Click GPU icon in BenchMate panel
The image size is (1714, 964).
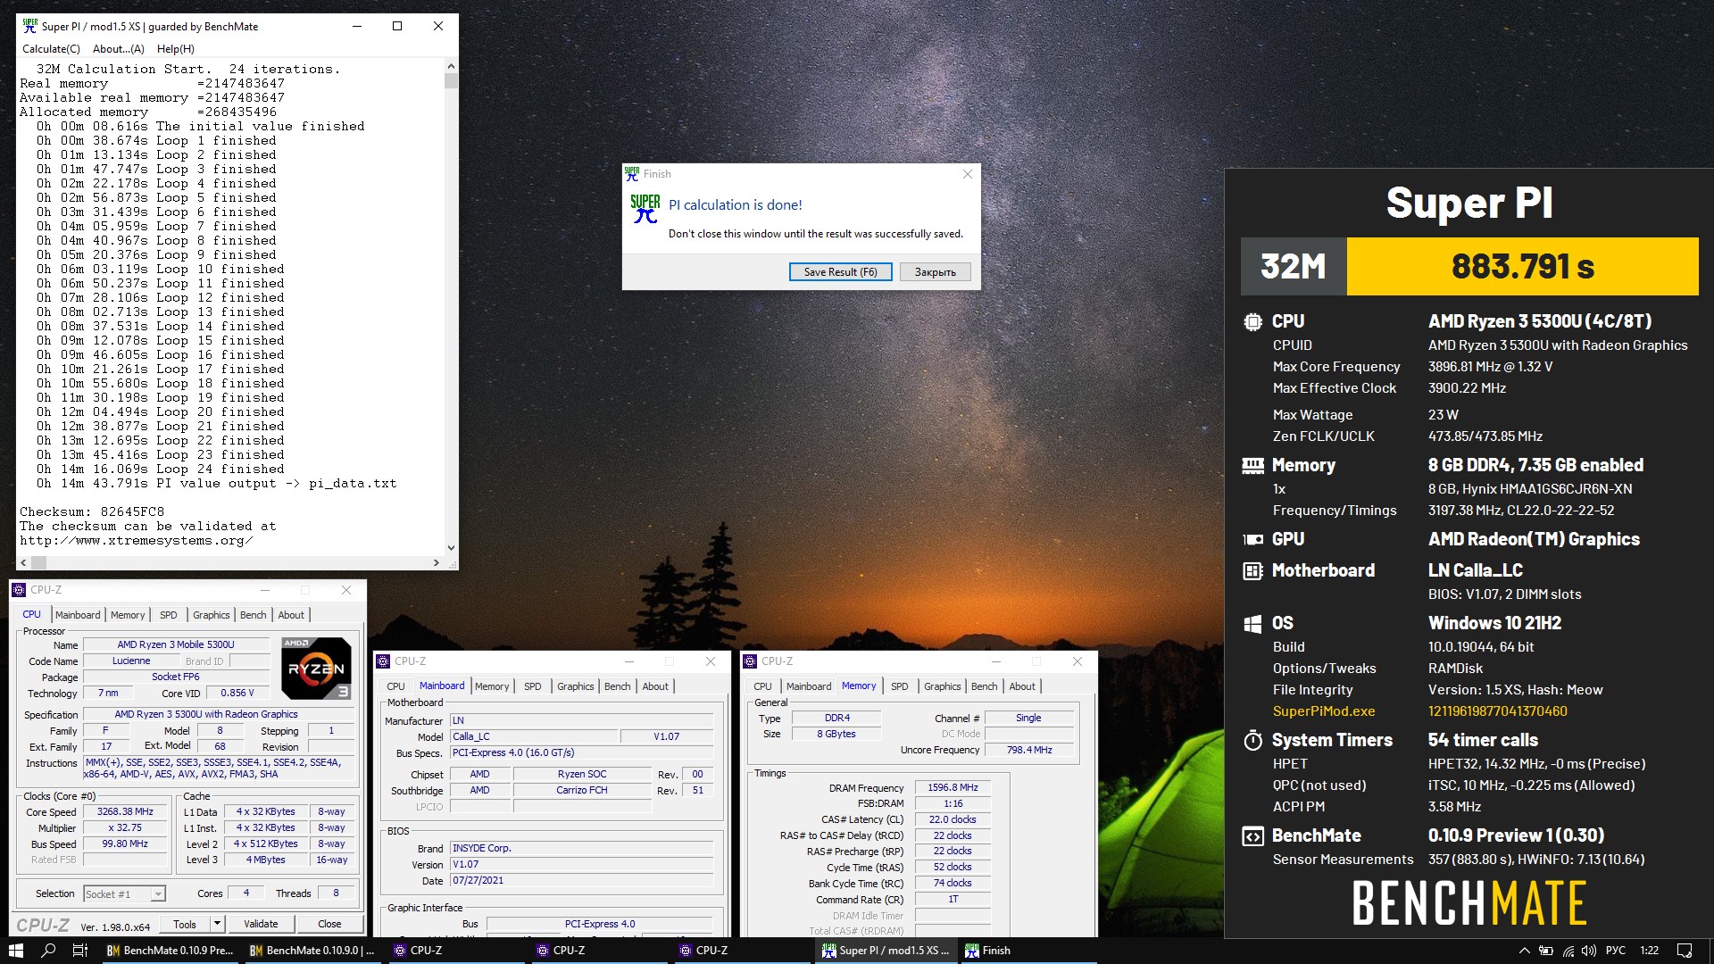[1252, 539]
